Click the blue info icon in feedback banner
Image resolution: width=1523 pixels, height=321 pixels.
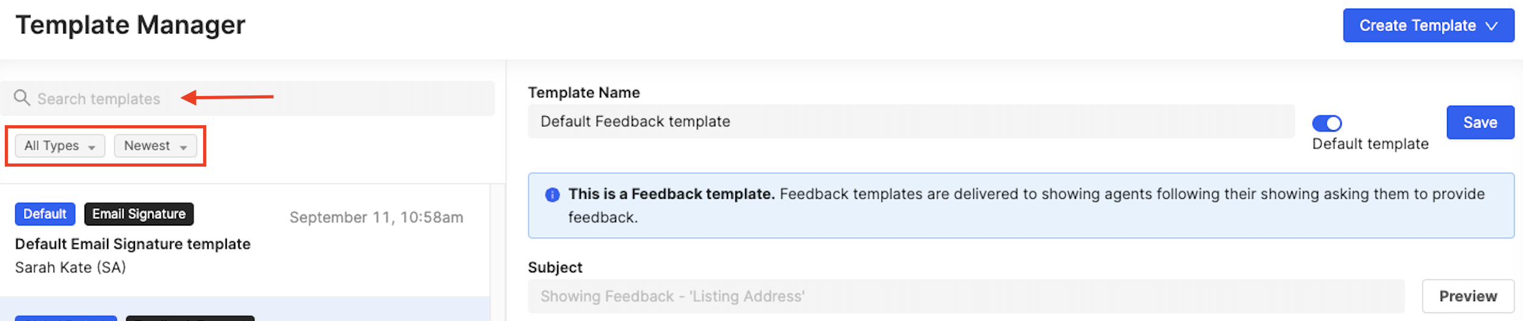(x=552, y=195)
